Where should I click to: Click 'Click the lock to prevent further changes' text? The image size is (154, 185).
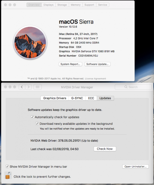42,177
